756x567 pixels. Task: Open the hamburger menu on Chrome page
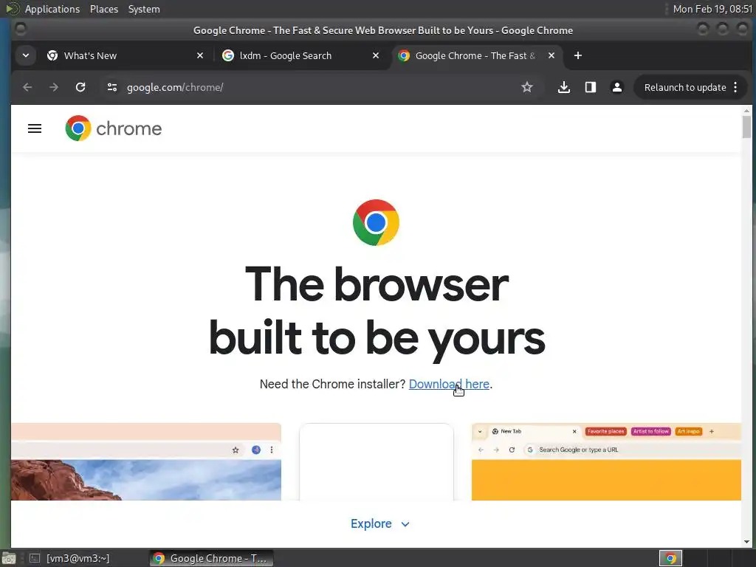[x=34, y=128]
